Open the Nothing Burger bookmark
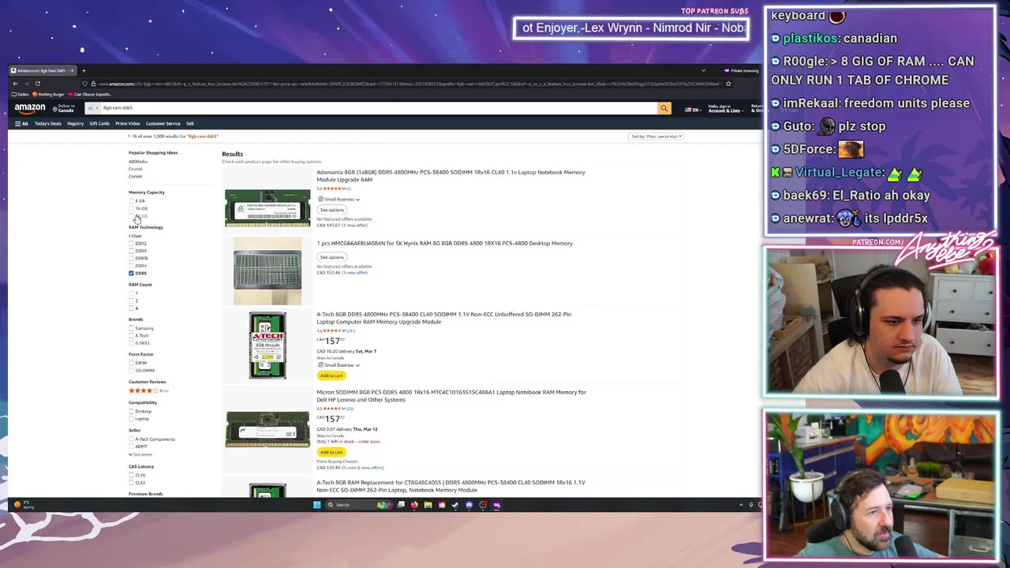1010x568 pixels. [x=49, y=95]
